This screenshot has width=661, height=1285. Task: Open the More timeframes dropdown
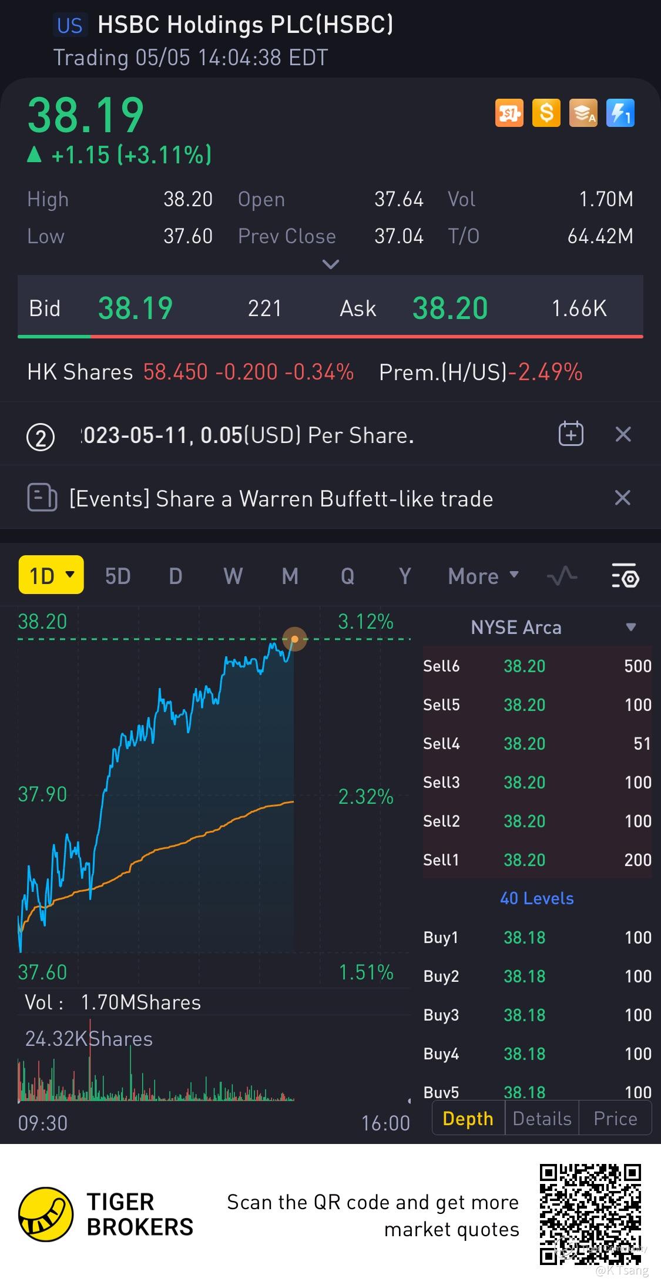(483, 576)
